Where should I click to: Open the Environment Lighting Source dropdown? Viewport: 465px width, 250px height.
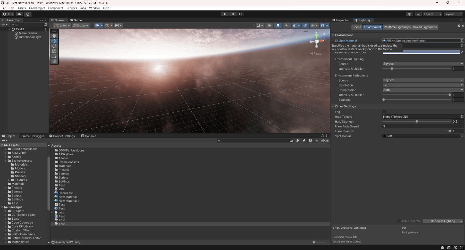tap(423, 64)
